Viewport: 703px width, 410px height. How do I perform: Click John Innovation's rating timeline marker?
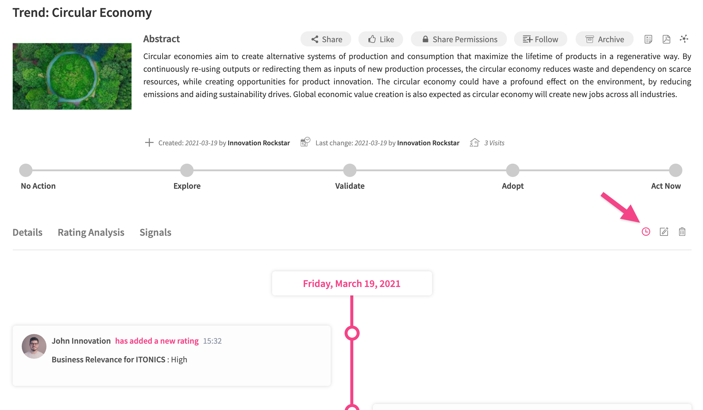tap(352, 333)
